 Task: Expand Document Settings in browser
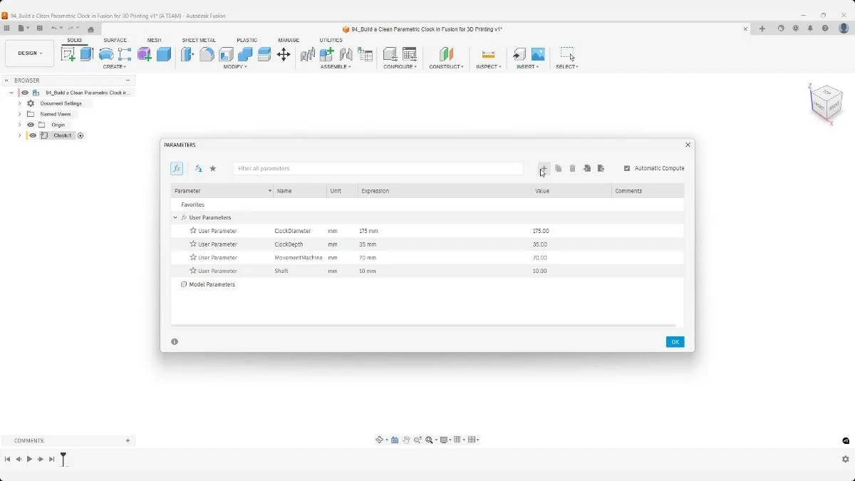point(20,103)
